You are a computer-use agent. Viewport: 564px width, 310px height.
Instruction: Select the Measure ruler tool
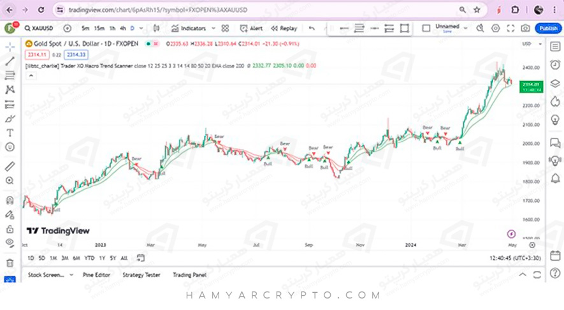click(10, 166)
